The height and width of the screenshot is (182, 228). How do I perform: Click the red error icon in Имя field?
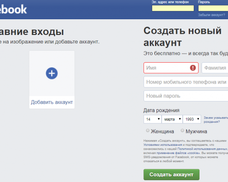click(x=193, y=68)
